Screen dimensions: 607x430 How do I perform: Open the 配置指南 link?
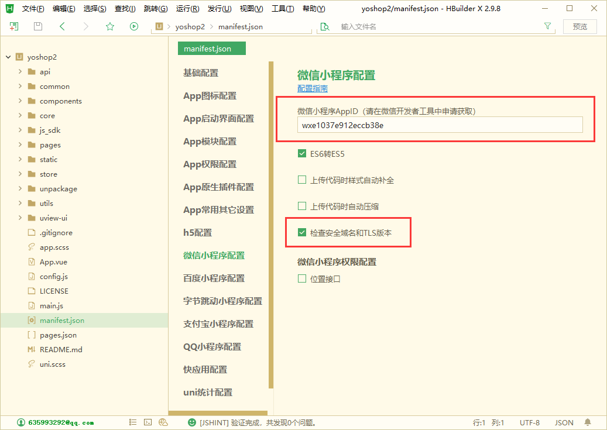click(x=313, y=88)
